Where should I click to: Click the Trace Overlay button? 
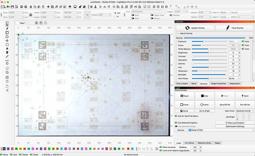(235, 28)
